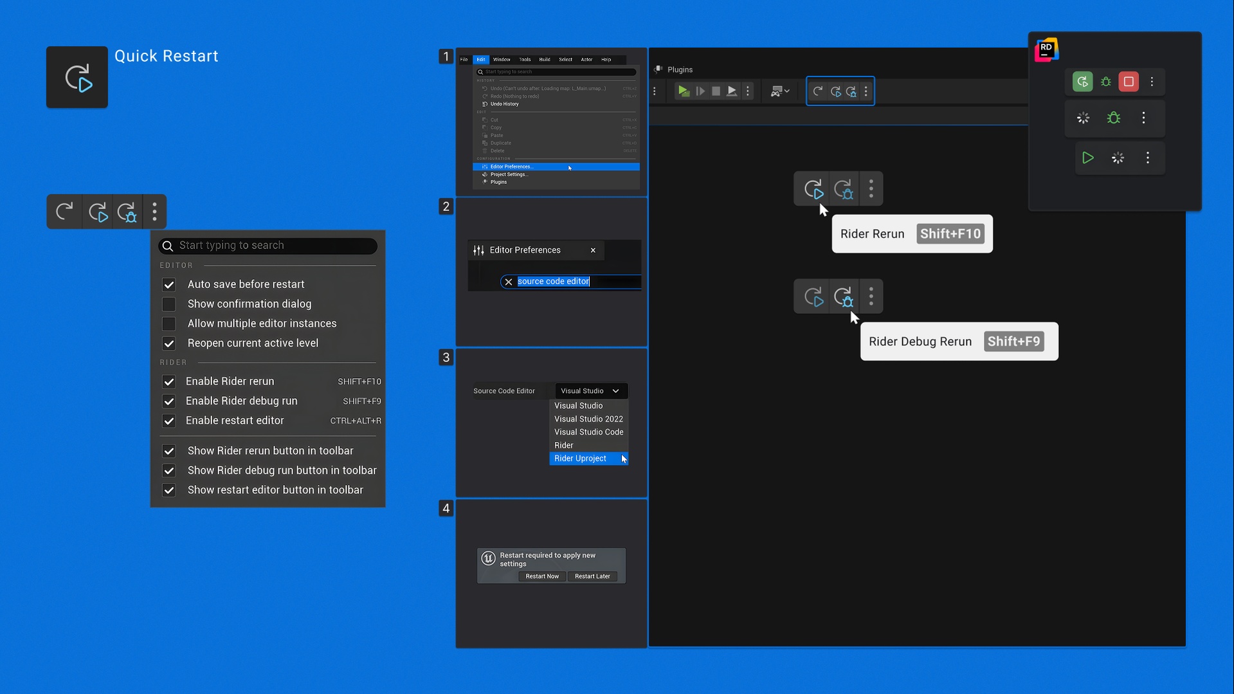
Task: Toggle Show Rider debug run button in toolbar
Action: click(169, 471)
